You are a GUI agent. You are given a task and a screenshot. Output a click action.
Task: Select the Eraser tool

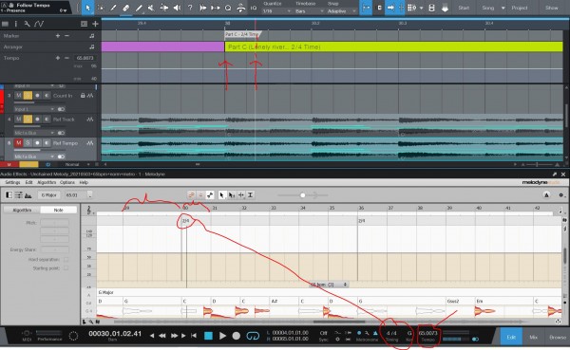pos(125,8)
